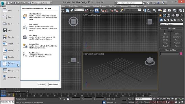Switch to the Motion panel tab
Screen dimensions: 185x104
[x=173, y=15]
